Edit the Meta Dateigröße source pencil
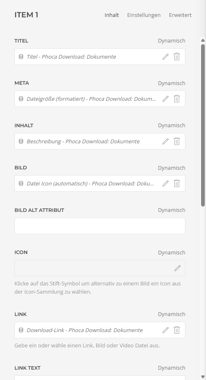The image size is (206, 380). pyautogui.click(x=165, y=99)
